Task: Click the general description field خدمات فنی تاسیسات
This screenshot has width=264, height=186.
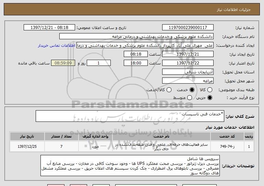Action: click(x=130, y=116)
